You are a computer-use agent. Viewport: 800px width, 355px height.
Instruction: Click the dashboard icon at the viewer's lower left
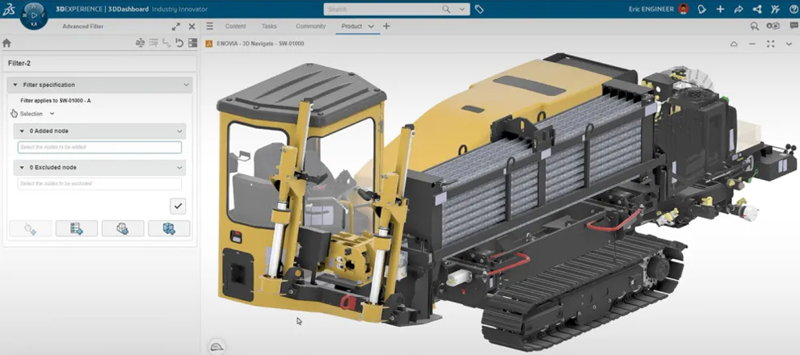217,346
